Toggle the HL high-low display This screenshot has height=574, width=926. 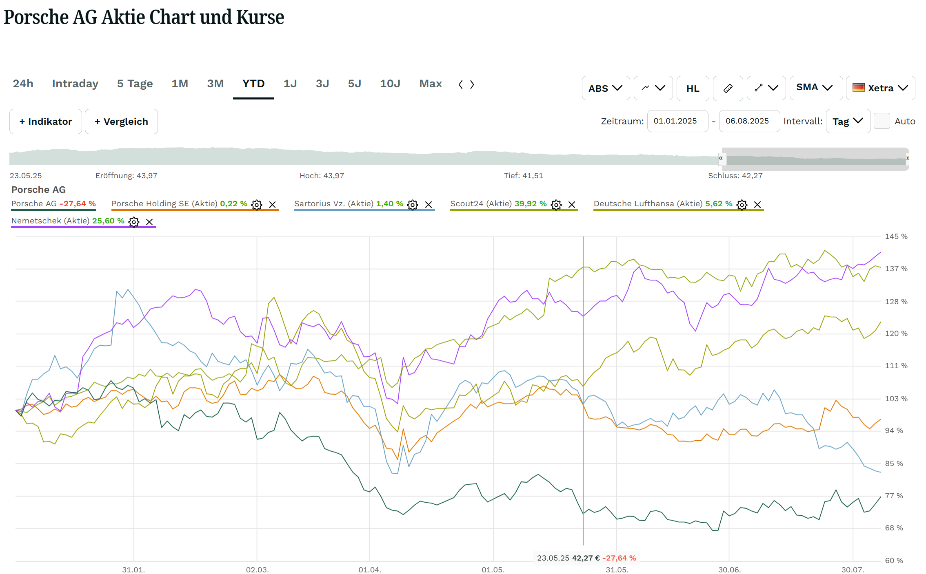pos(693,88)
